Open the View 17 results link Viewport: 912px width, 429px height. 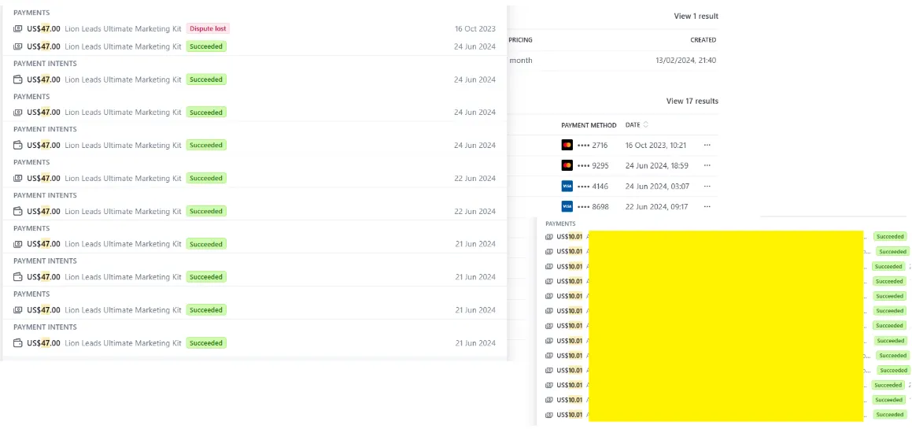(x=692, y=102)
